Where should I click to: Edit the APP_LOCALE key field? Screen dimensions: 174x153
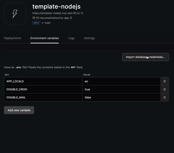pyautogui.click(x=43, y=81)
